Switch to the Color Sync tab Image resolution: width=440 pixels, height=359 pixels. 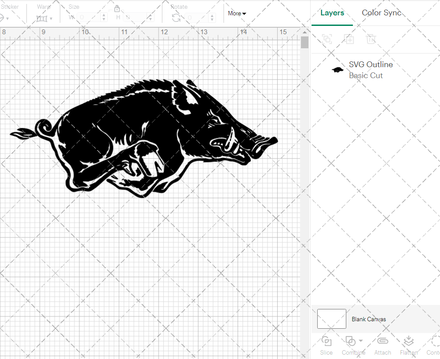tap(381, 13)
